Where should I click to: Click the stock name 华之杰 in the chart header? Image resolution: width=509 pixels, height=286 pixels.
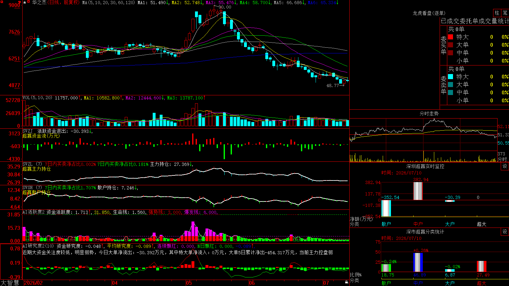click(x=39, y=3)
